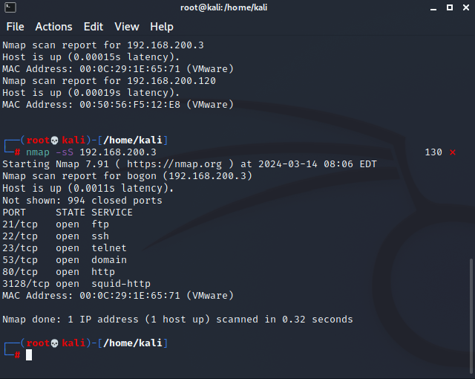Open the File menu
Screen dimensions: 475x379
coord(15,27)
